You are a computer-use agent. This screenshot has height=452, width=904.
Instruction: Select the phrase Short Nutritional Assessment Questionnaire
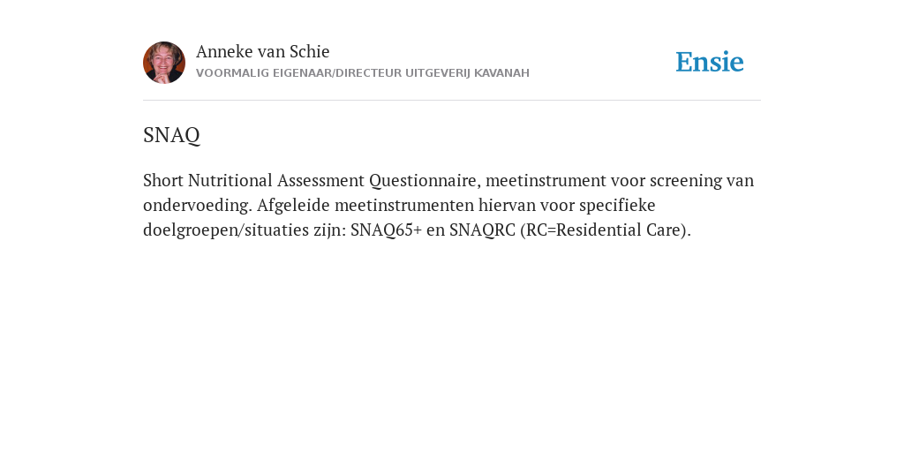(x=310, y=180)
